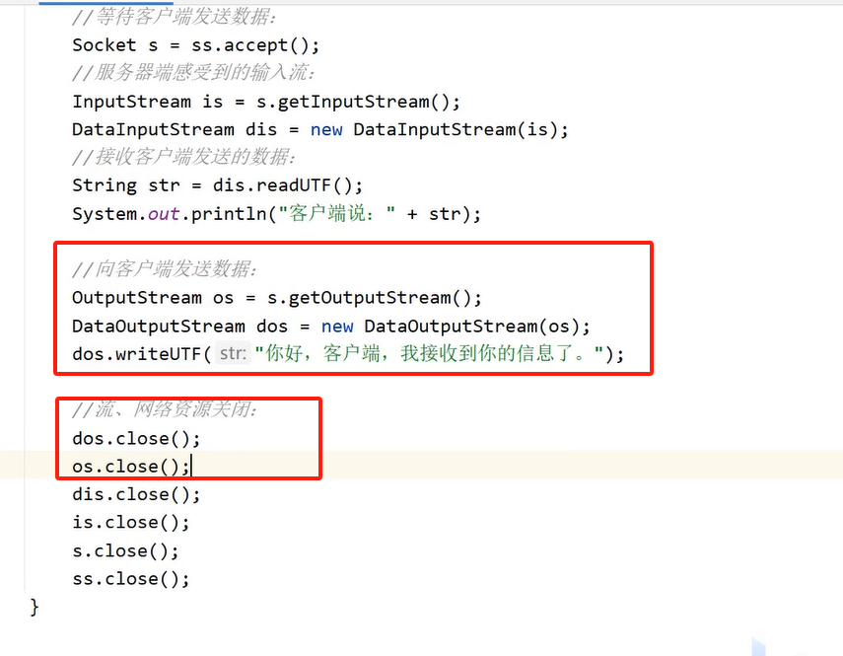Place cursor on 'dos.close();' line
843x656 pixels.
pos(137,439)
